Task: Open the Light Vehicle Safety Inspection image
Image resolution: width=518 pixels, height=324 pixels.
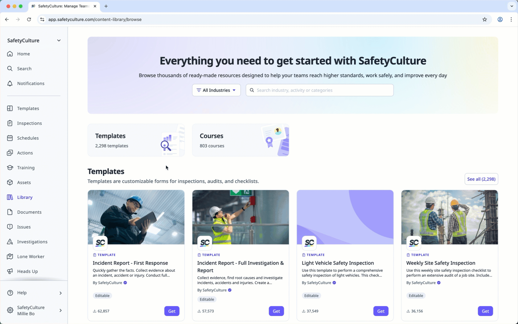Action: (345, 217)
